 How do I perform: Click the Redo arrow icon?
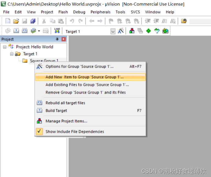[80, 21]
